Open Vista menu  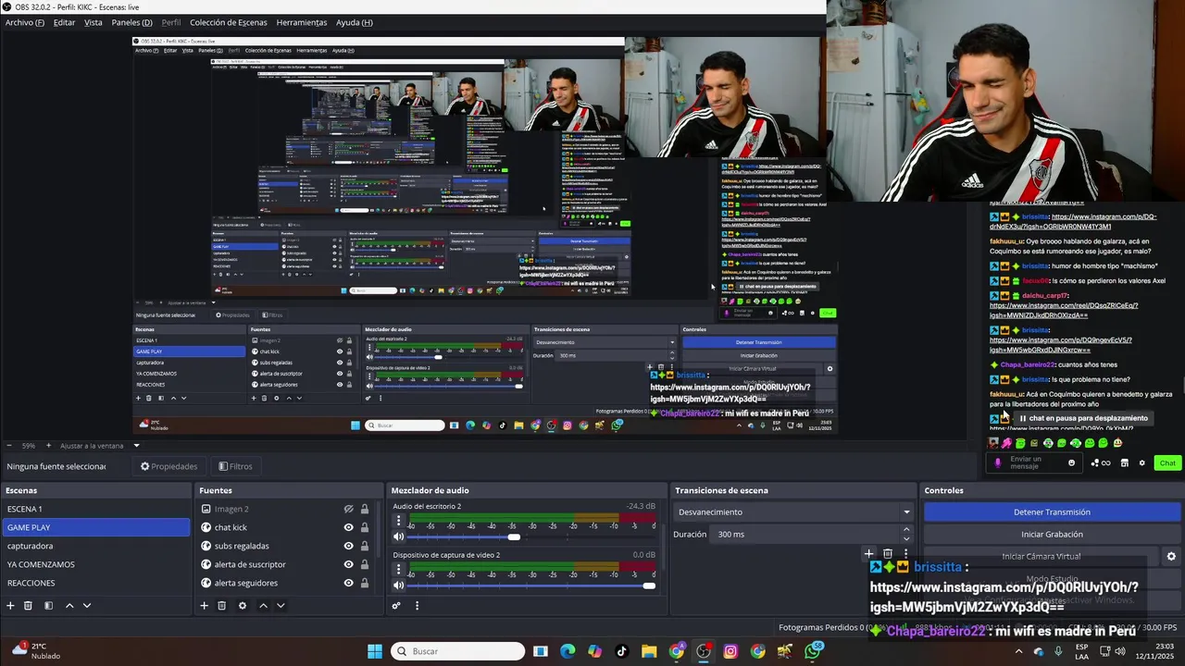(x=94, y=22)
